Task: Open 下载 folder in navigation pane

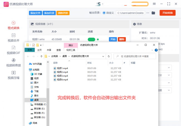Action: pyautogui.click(x=35, y=91)
